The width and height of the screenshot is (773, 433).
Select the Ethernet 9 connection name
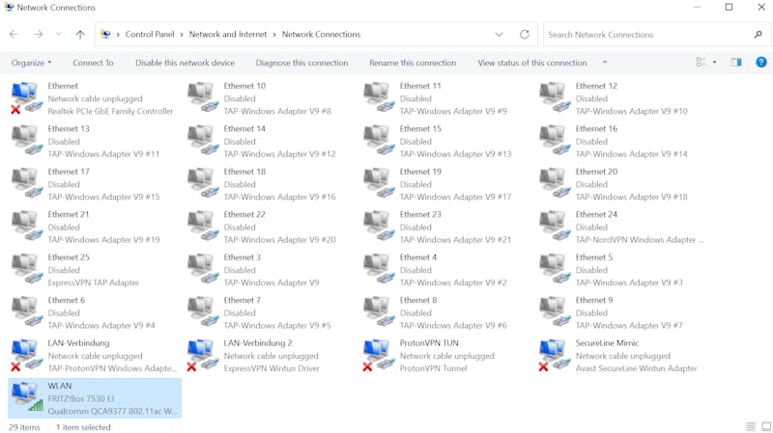594,300
